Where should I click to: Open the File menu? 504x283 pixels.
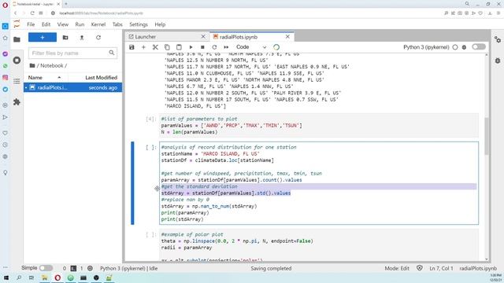31,24
